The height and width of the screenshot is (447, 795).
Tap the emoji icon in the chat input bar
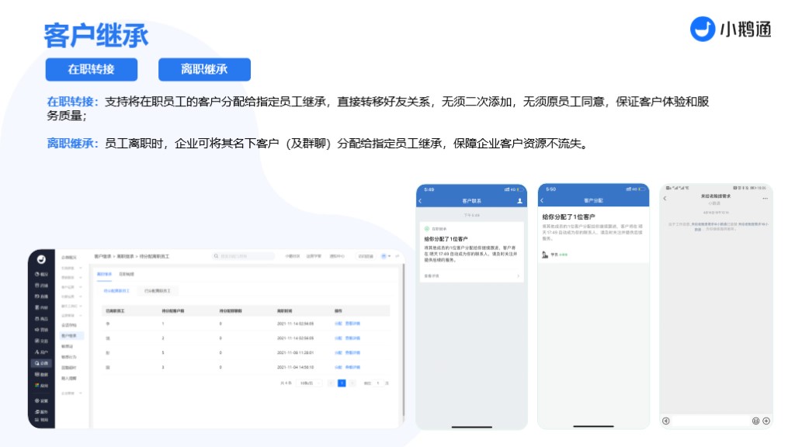point(755,421)
